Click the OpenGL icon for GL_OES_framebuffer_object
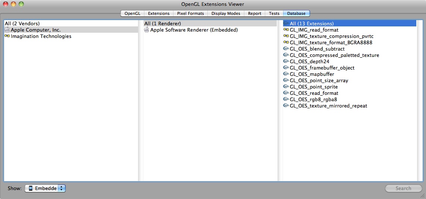 click(x=286, y=68)
